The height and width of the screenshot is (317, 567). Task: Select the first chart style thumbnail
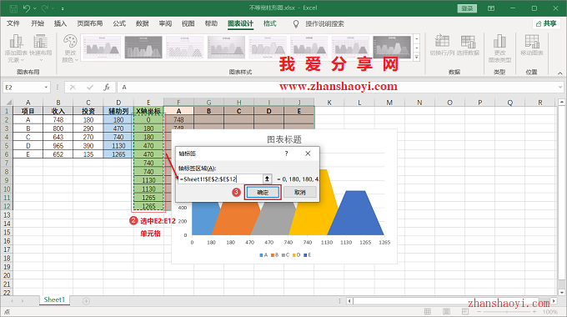103,47
